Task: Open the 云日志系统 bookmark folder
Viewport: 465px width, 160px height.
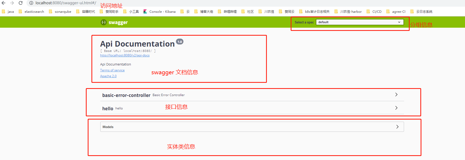Action: point(421,11)
